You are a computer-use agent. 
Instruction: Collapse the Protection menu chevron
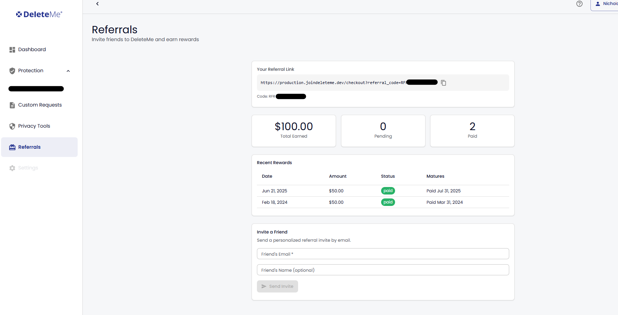(68, 71)
